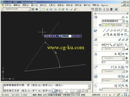Click the toolbar lock icon in status bar

119,95
